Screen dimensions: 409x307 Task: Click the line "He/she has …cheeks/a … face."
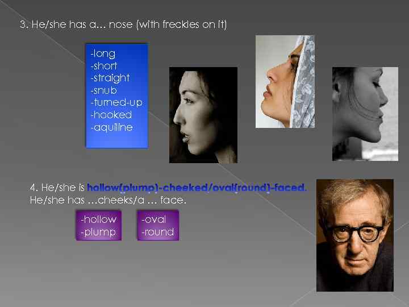[108, 200]
